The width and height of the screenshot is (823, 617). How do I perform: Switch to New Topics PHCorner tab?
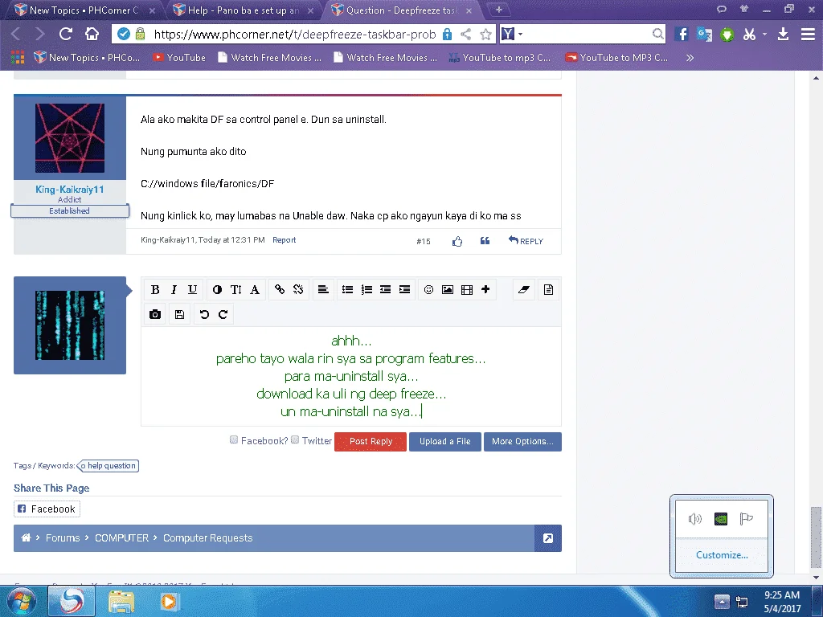[84, 10]
